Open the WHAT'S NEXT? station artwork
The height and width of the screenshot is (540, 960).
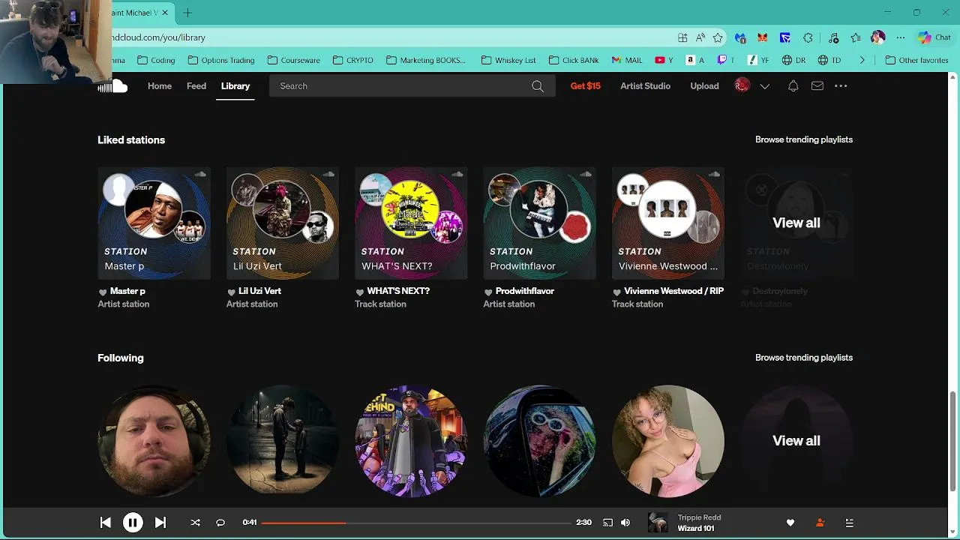411,223
